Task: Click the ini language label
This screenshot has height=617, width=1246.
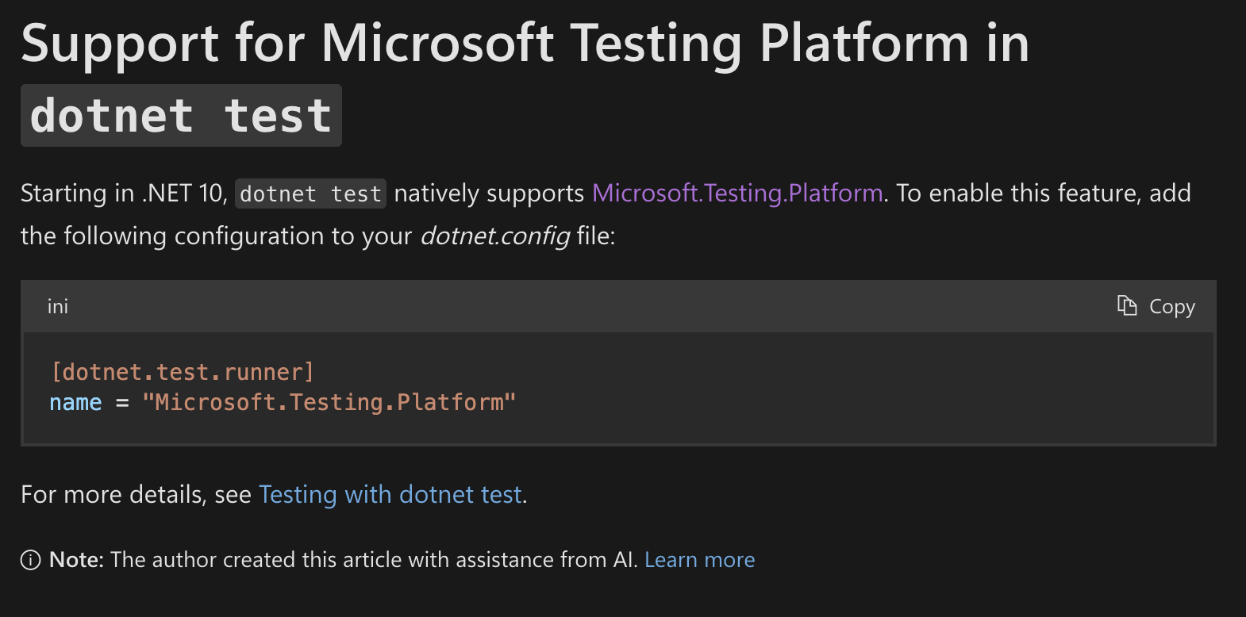Action: [58, 306]
